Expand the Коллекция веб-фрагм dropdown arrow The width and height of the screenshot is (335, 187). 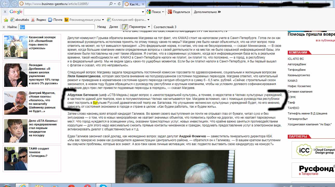pos(148,20)
